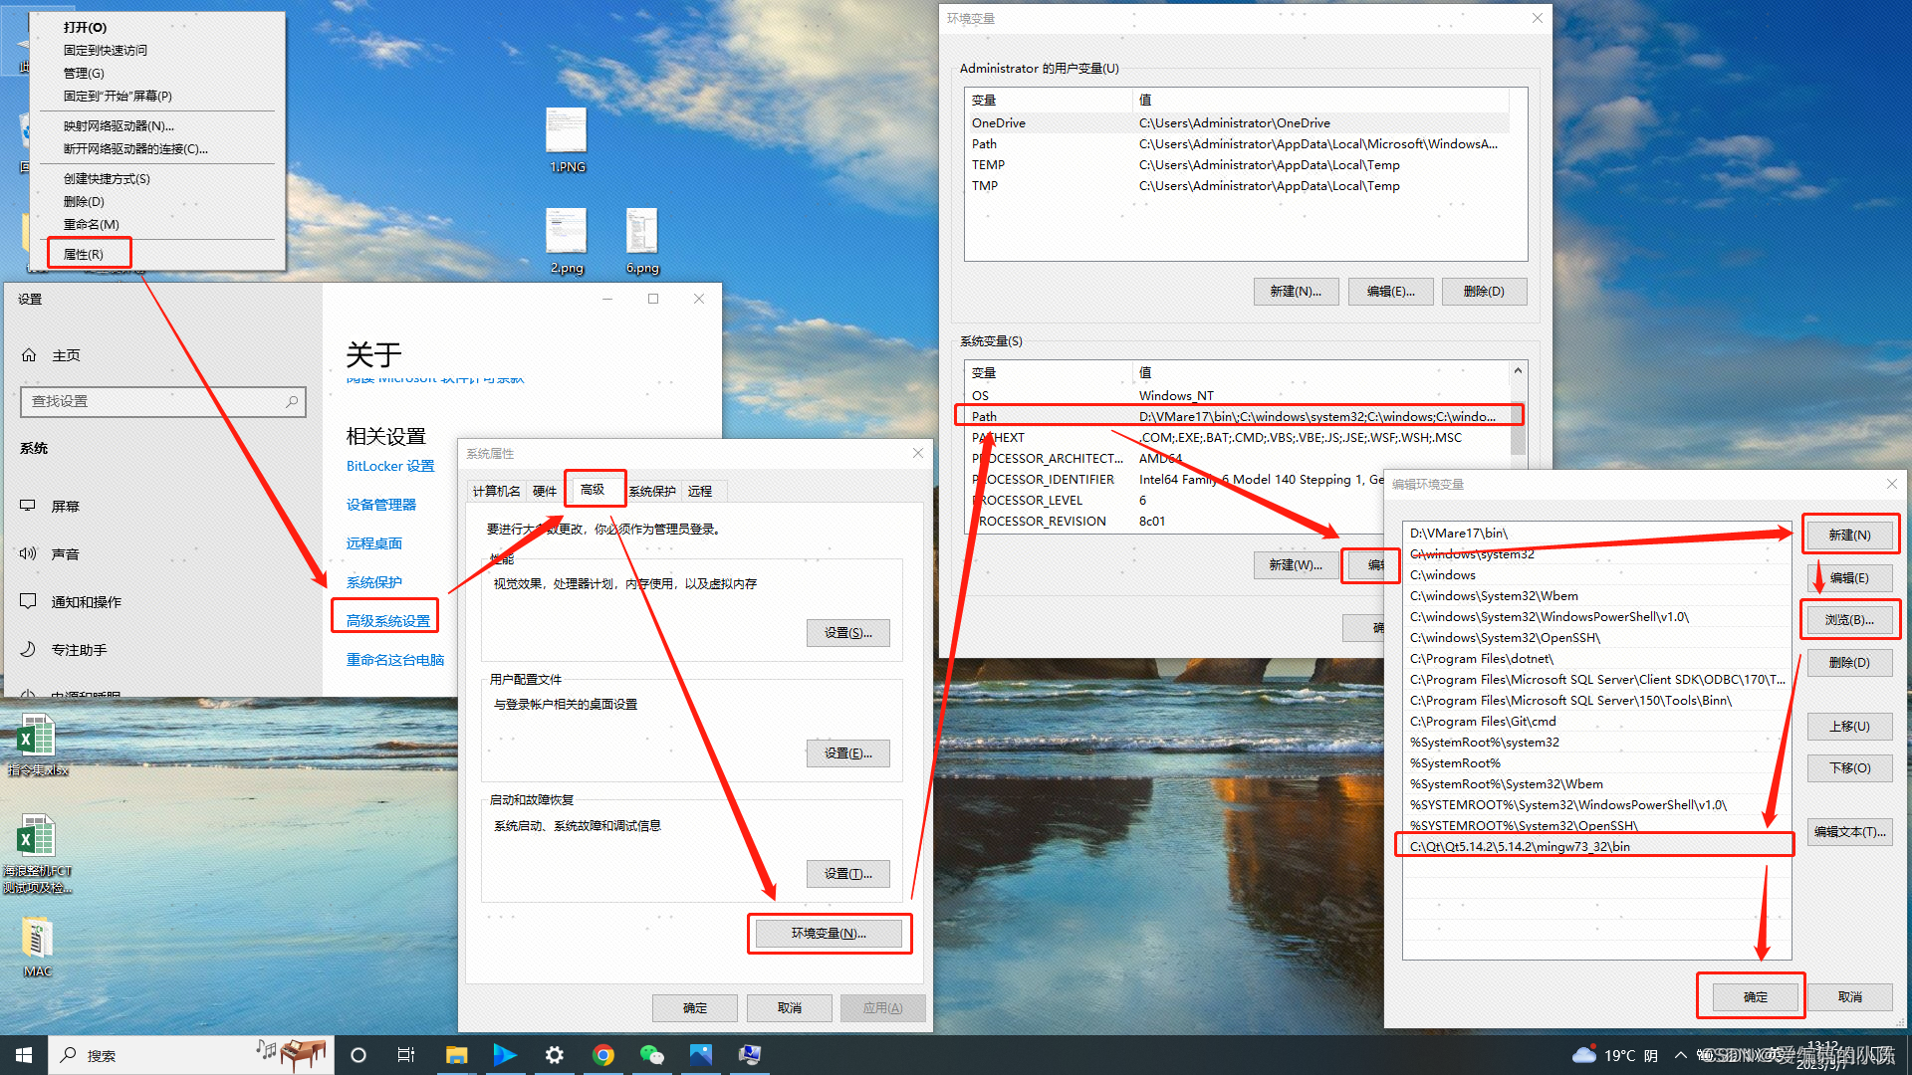
Task: Click 高级系统设置 link
Action: tap(387, 620)
